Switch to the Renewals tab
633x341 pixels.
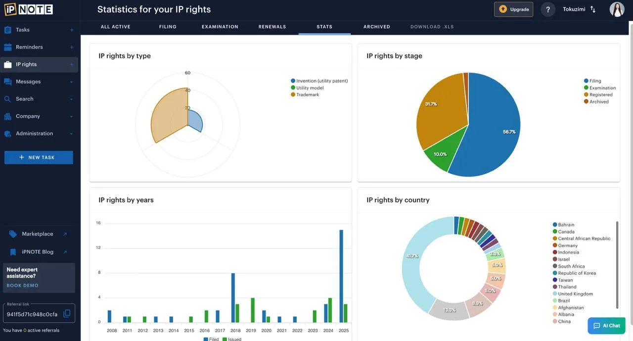point(272,27)
